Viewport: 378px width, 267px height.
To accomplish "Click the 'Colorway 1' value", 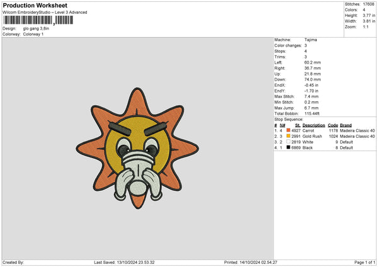I will 33,34.
